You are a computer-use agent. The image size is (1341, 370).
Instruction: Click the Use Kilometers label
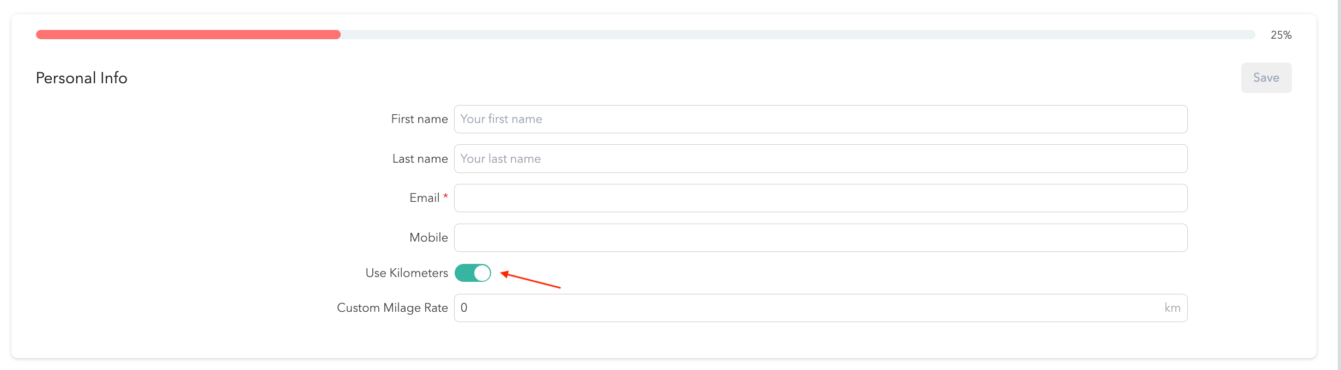407,273
